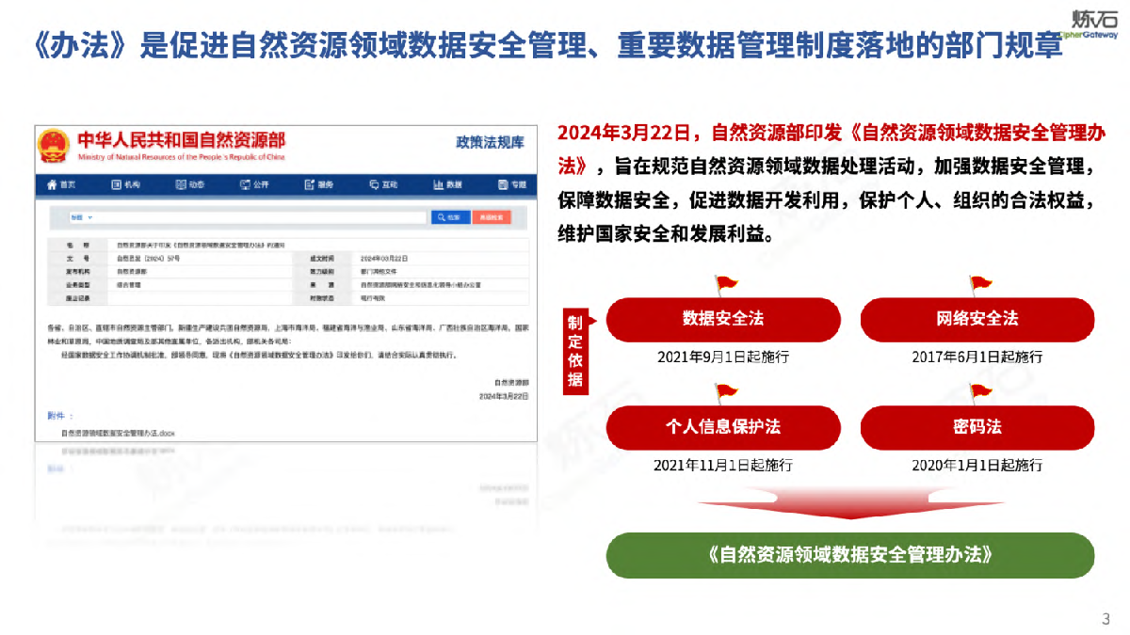Open the 机构 navigation item
The height and width of the screenshot is (635, 1130).
[x=125, y=185]
